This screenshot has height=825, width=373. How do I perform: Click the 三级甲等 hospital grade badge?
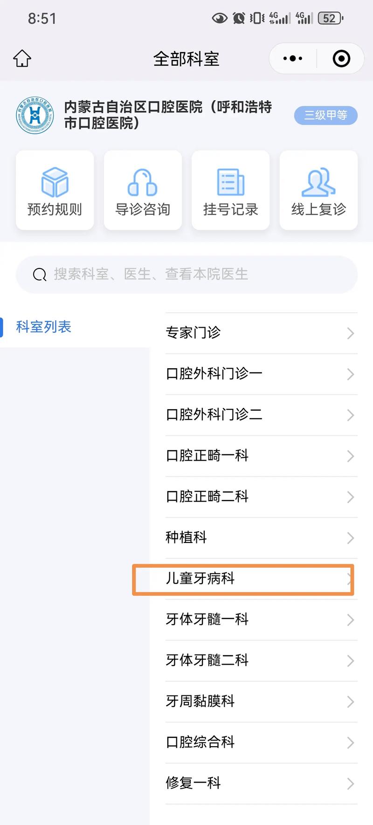[x=325, y=115]
